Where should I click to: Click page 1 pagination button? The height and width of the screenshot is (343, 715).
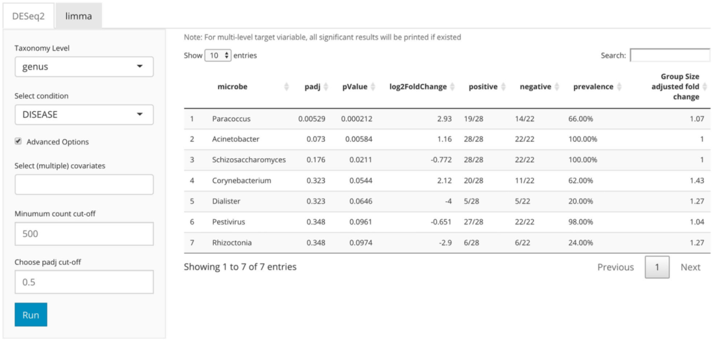point(657,268)
